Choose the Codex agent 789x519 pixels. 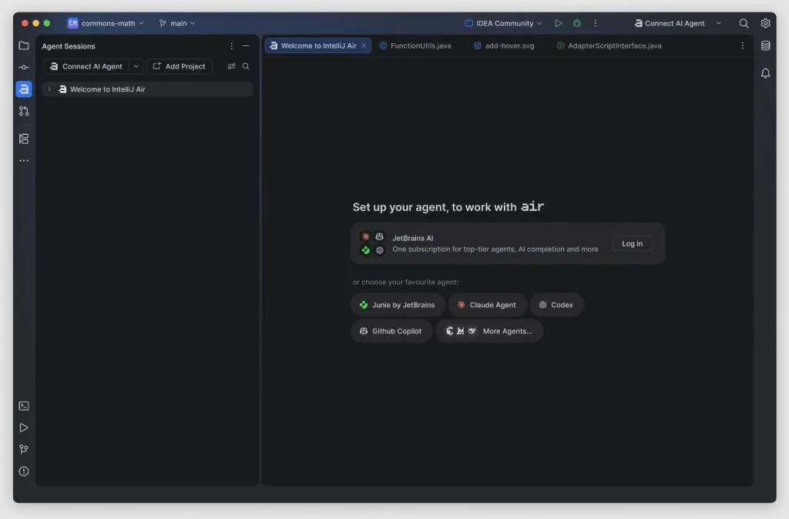556,305
